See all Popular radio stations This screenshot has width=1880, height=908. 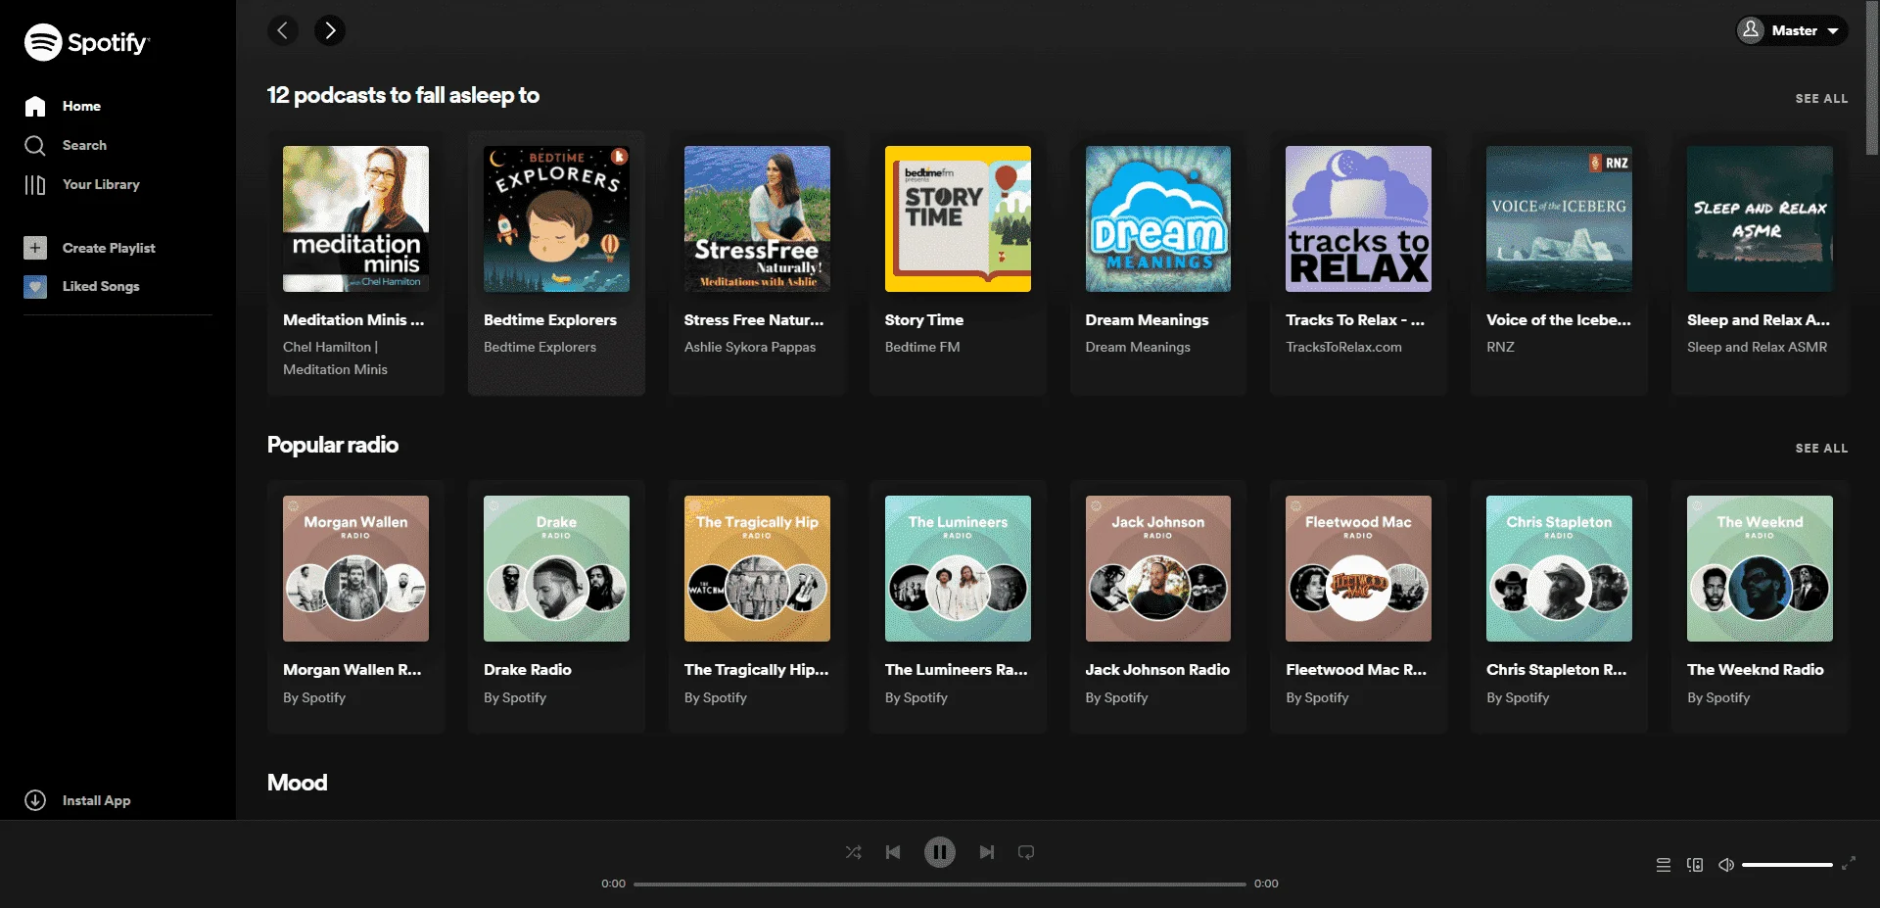[1821, 449]
